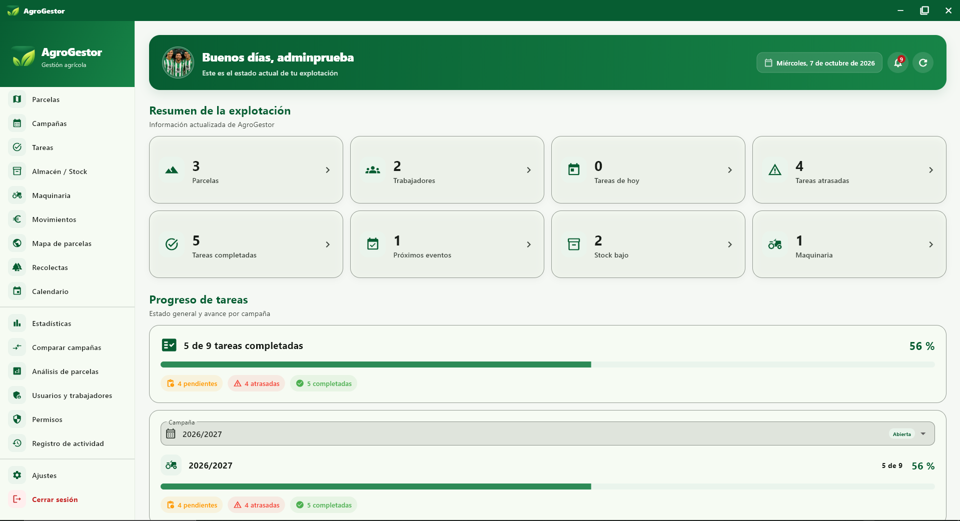Open the Tareas completadas card arrow
Image resolution: width=960 pixels, height=521 pixels.
328,244
